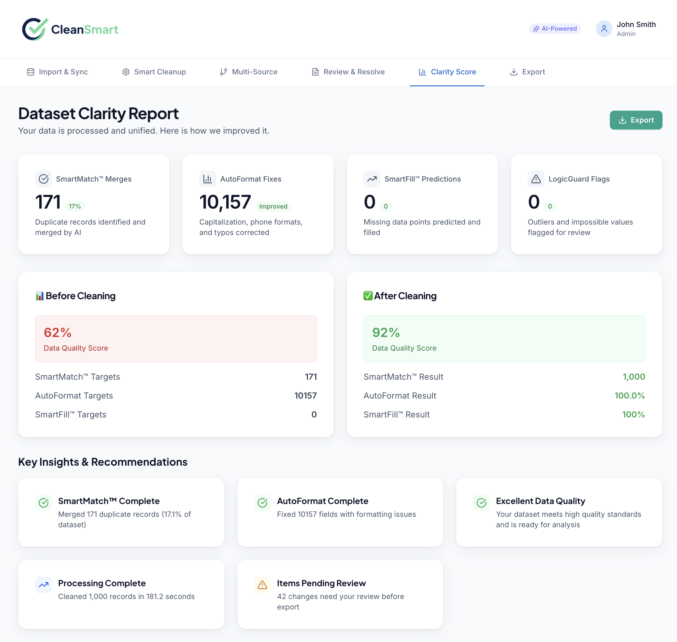677x642 pixels.
Task: Click the Excellent Data Quality check icon
Action: [481, 503]
